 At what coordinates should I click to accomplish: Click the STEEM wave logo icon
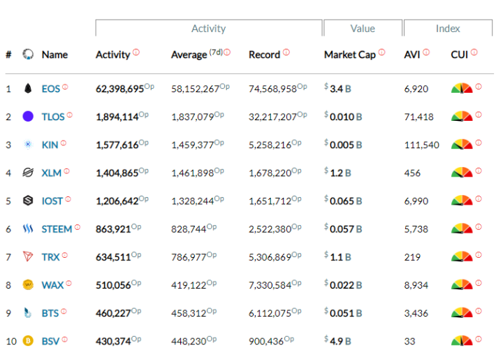(x=28, y=229)
